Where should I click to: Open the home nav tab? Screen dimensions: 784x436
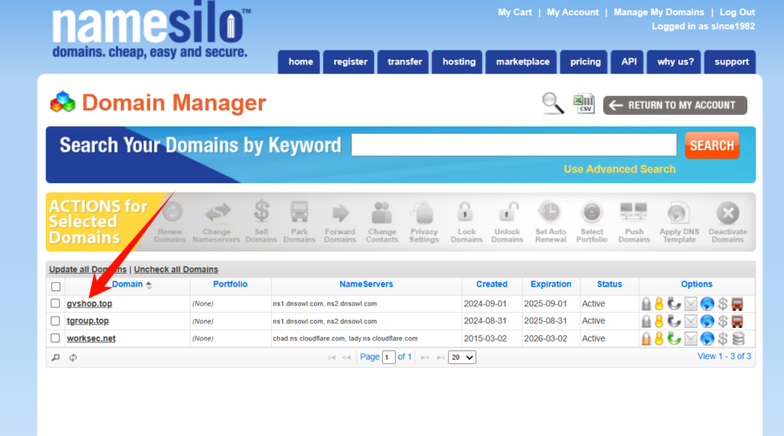point(299,62)
